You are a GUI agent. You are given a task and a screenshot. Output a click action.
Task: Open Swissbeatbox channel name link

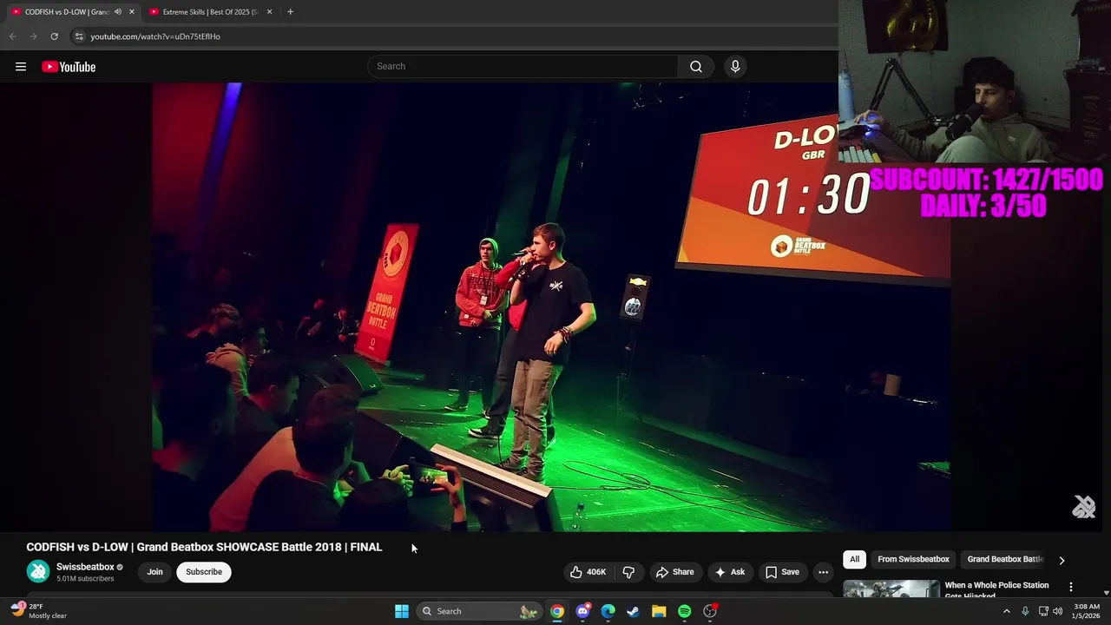point(85,567)
